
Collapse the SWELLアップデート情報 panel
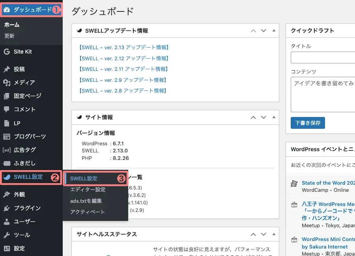[274, 30]
